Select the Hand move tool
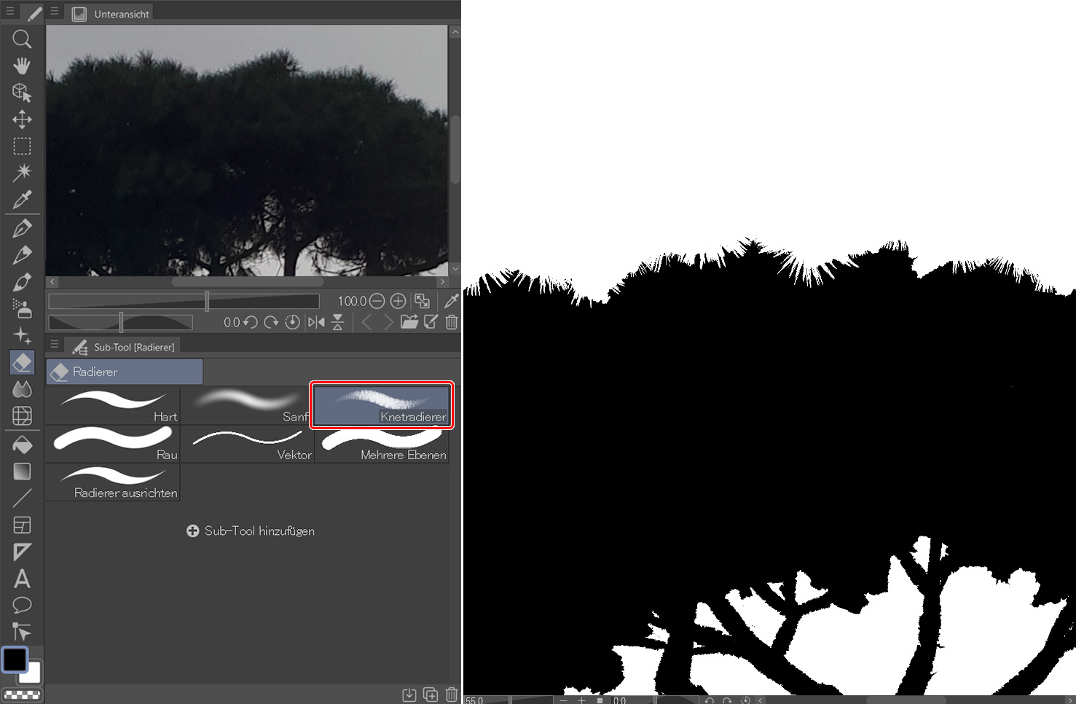 [x=22, y=66]
